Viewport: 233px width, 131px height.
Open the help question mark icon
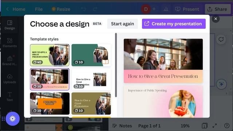coord(227,126)
